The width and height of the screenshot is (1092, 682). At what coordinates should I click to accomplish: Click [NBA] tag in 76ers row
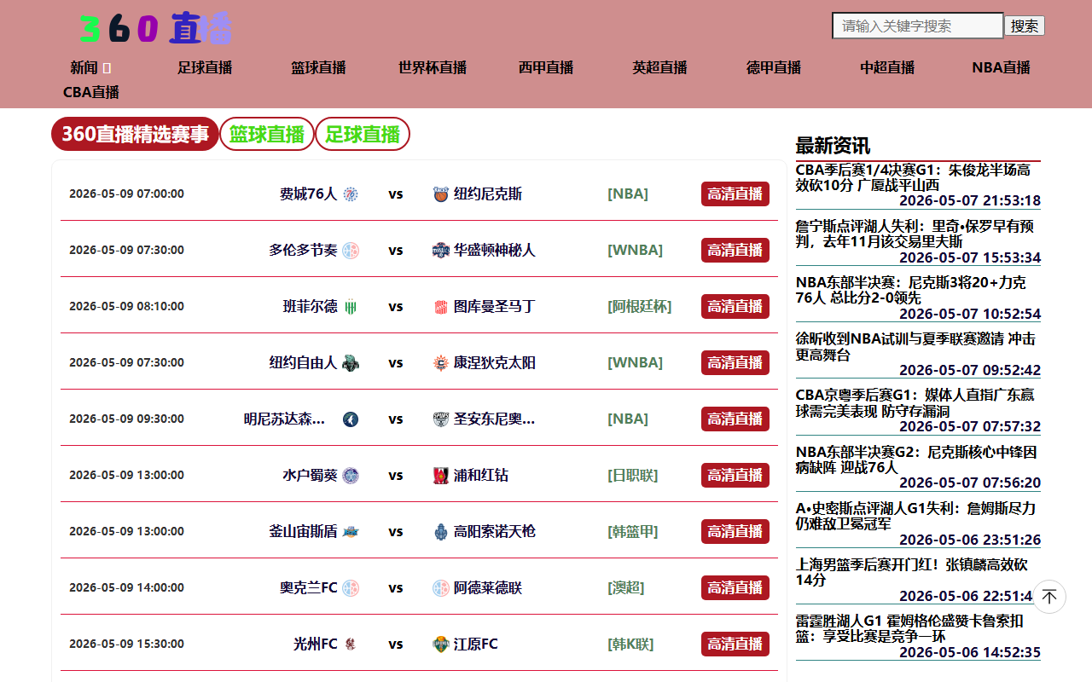tap(628, 194)
